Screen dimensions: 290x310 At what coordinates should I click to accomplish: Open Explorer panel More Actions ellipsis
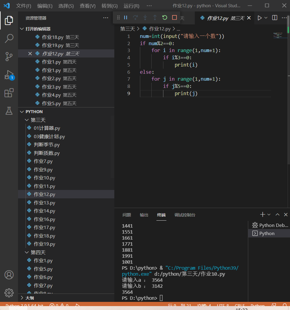106,18
